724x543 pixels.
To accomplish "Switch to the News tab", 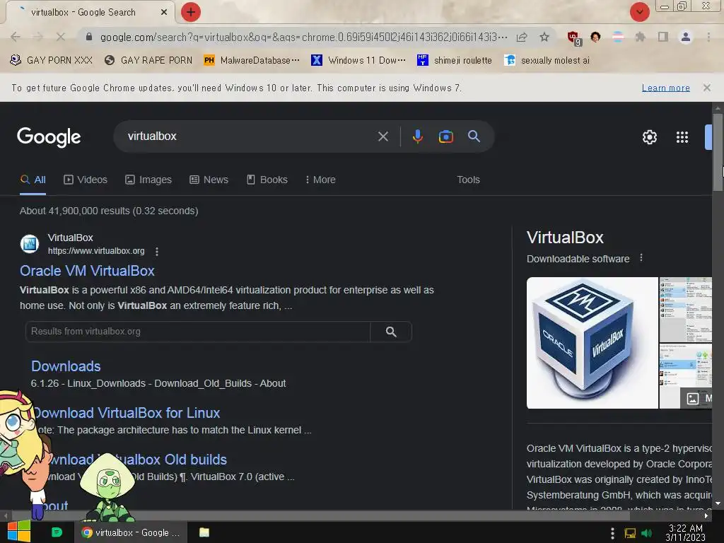I will 209,180.
